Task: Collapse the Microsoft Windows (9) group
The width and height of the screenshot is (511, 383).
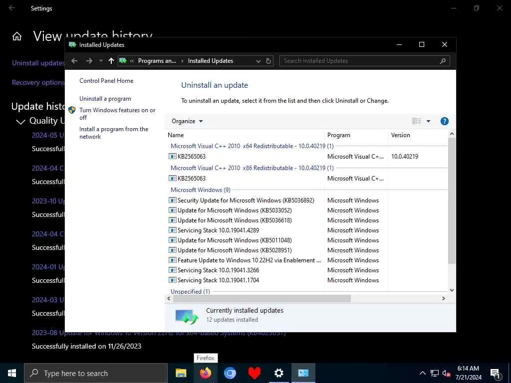Action: tap(201, 190)
